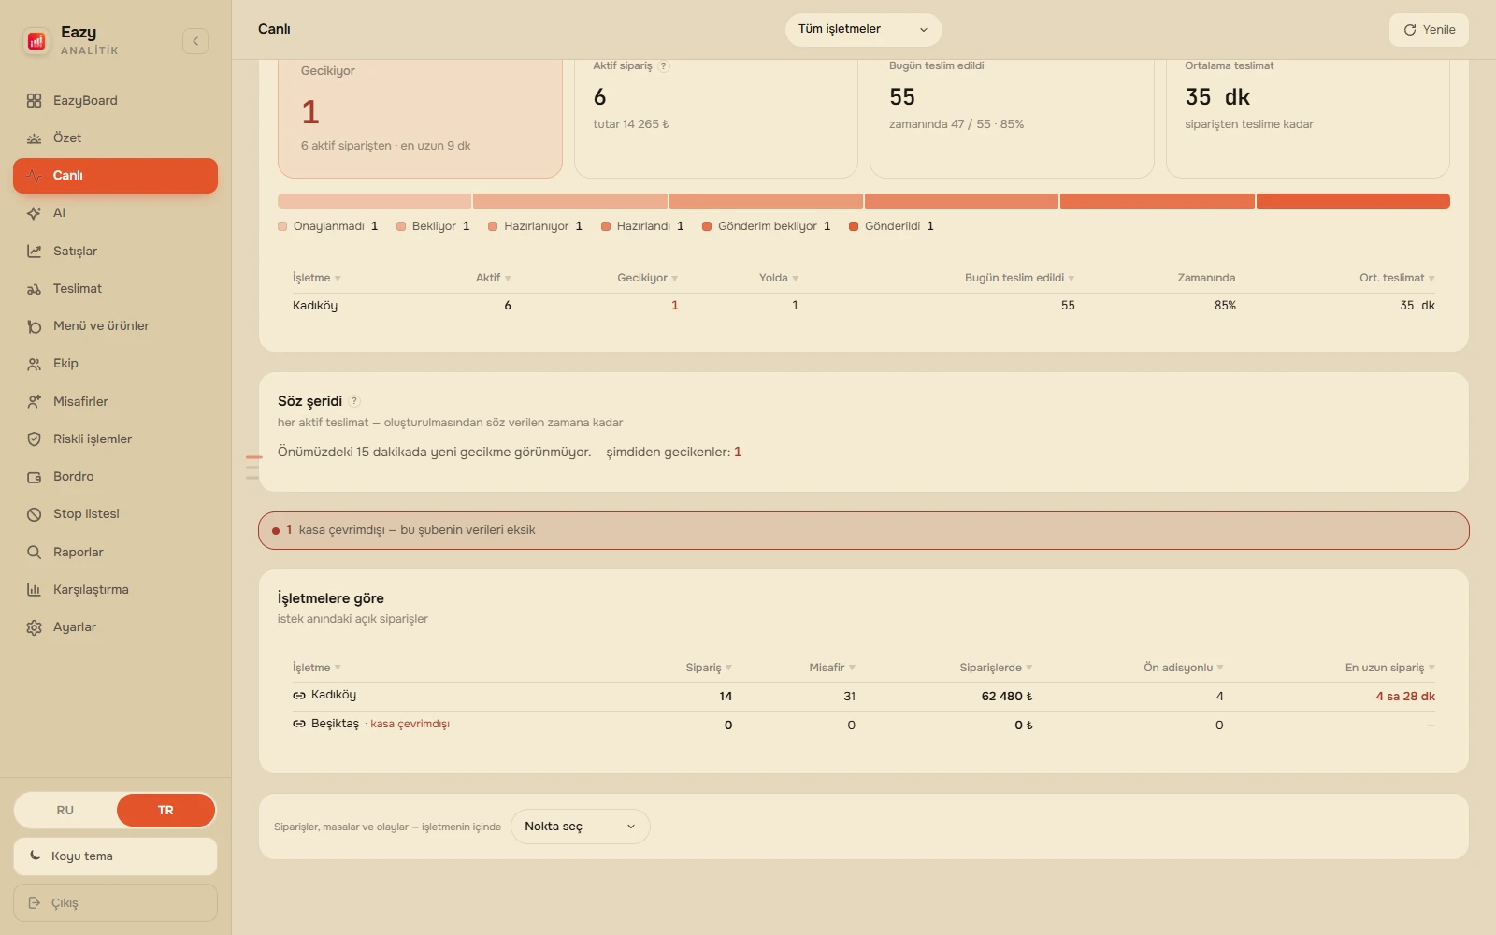Click the EazyBoard grid icon
This screenshot has height=935, width=1496.
coord(34,100)
